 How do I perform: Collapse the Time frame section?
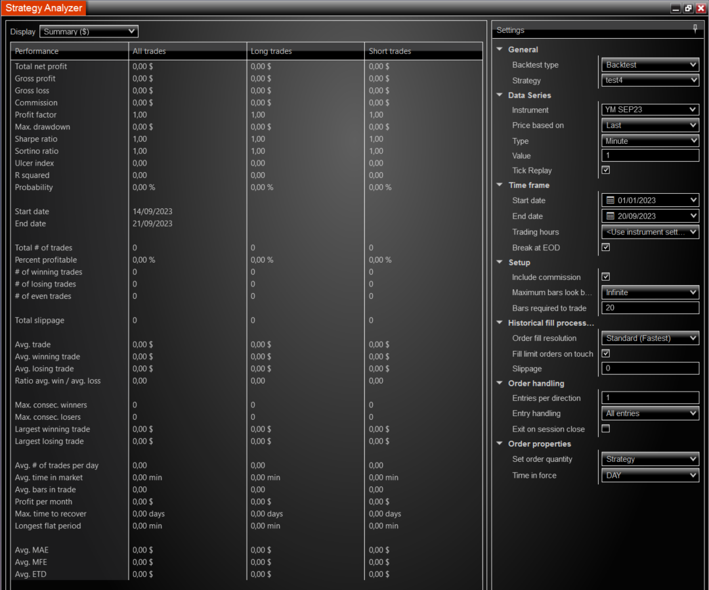[x=500, y=185]
